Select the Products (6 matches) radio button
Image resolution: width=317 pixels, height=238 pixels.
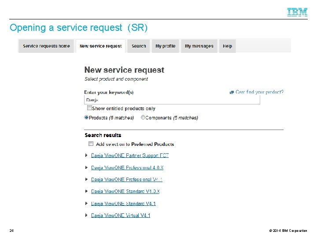pos(86,117)
